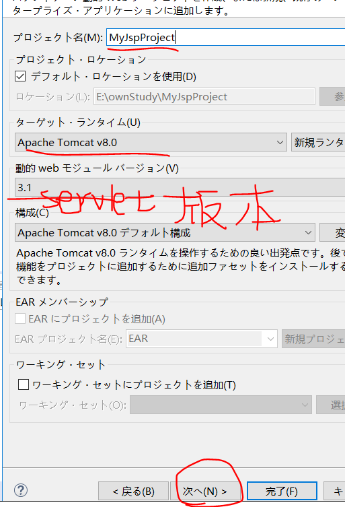This screenshot has height=507, width=345.
Task: Click the 新規ランタイム new runtime button
Action: coord(318,142)
